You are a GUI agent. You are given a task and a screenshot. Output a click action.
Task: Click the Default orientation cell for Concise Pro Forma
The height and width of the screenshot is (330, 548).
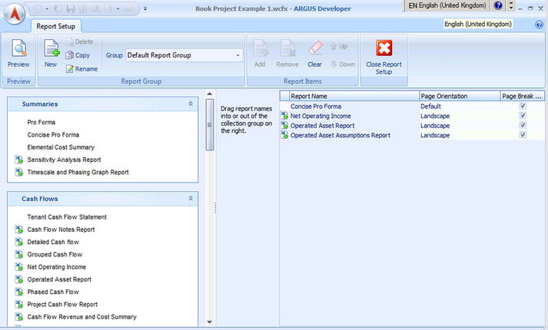click(460, 106)
